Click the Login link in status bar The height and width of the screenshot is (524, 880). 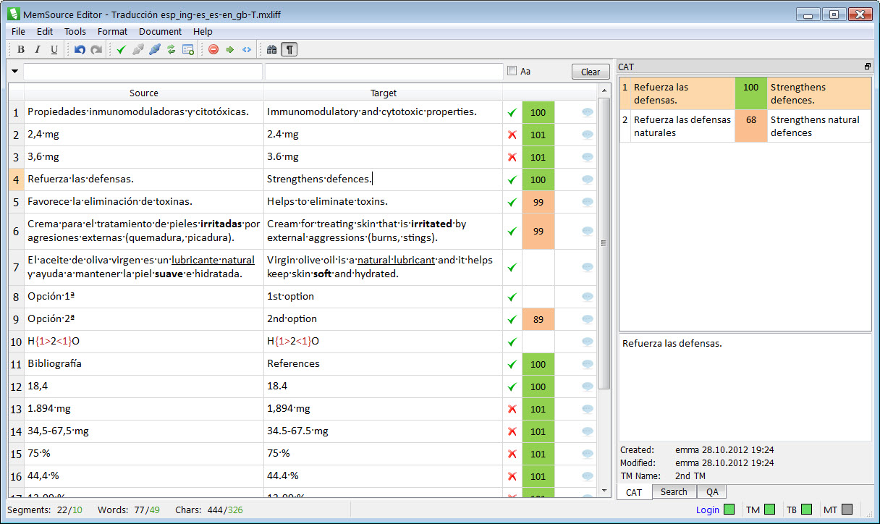tap(707, 510)
